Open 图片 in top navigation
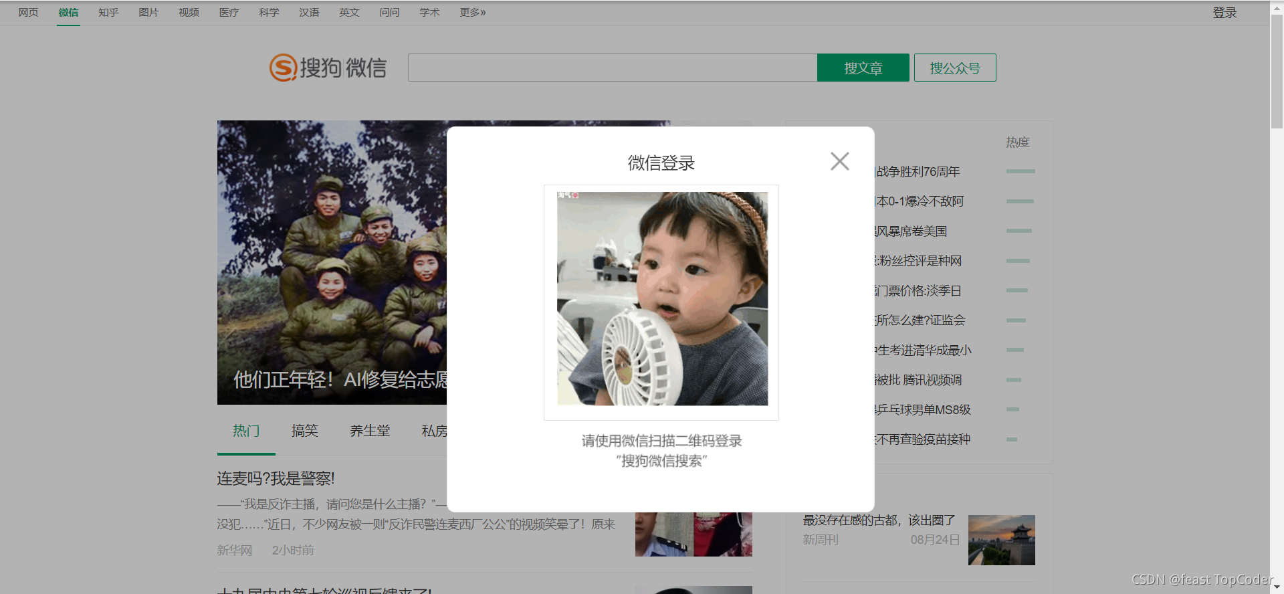Screen dimensions: 1284x594 point(148,12)
